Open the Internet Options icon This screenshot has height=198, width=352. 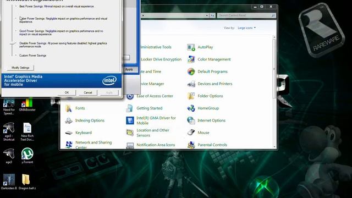(191, 120)
